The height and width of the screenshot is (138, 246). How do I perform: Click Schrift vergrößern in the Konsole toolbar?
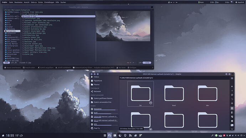point(46,68)
